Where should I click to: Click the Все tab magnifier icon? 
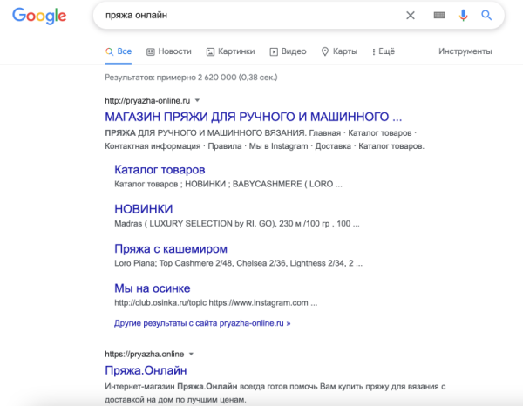109,51
